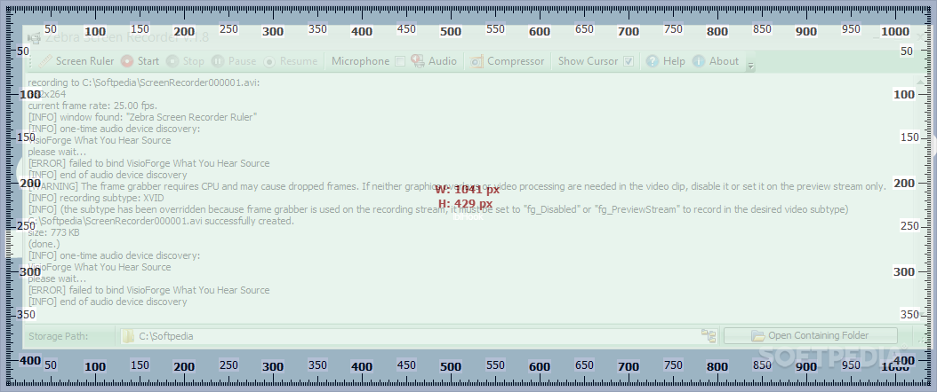
Task: Select the 'size: 773 KB' log line
Action: (53, 232)
